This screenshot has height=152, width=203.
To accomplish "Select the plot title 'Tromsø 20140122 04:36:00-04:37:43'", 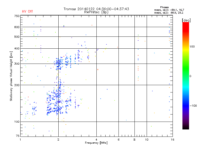I will pyautogui.click(x=96, y=9).
